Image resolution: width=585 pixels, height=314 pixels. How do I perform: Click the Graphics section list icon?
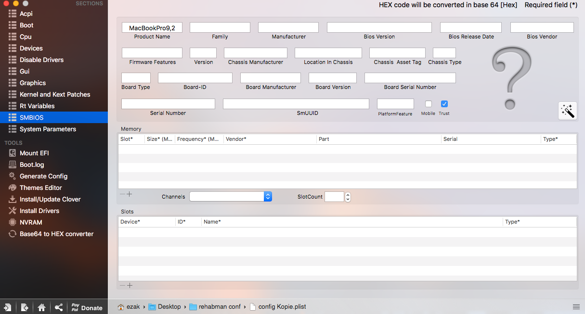[x=13, y=83]
